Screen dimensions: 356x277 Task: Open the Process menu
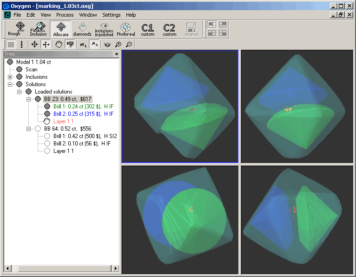click(65, 15)
